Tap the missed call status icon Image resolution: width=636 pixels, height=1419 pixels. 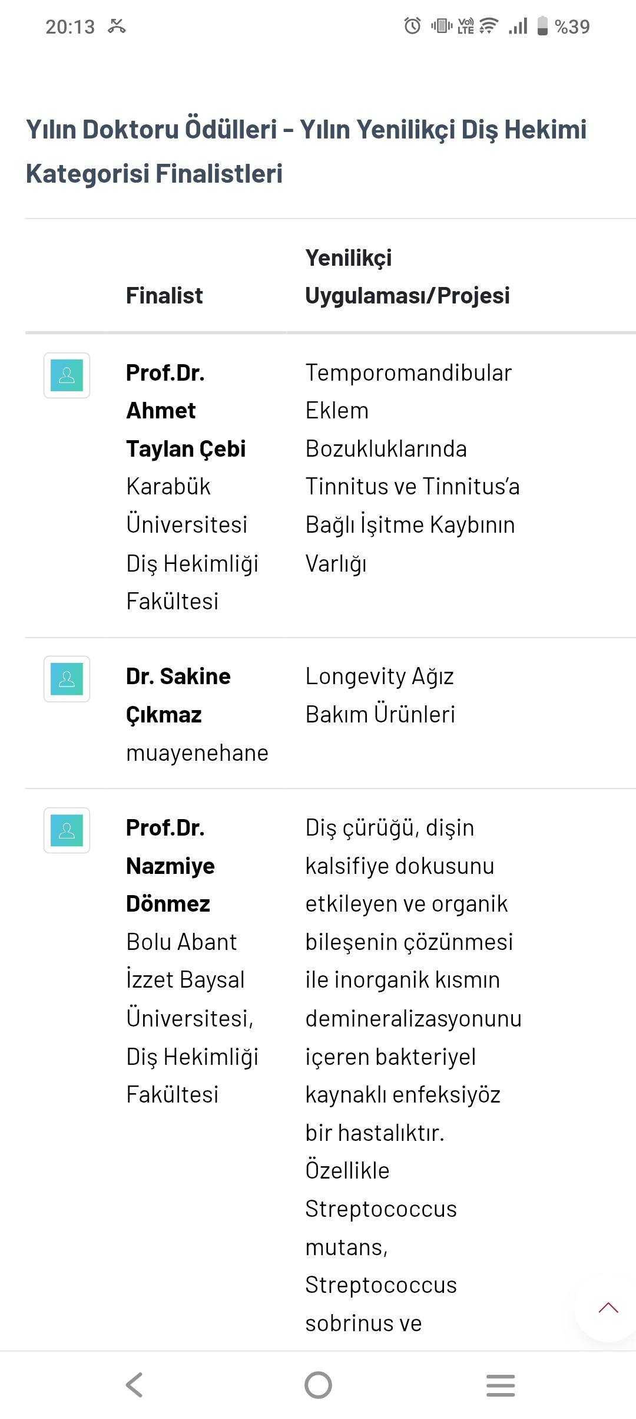click(117, 26)
